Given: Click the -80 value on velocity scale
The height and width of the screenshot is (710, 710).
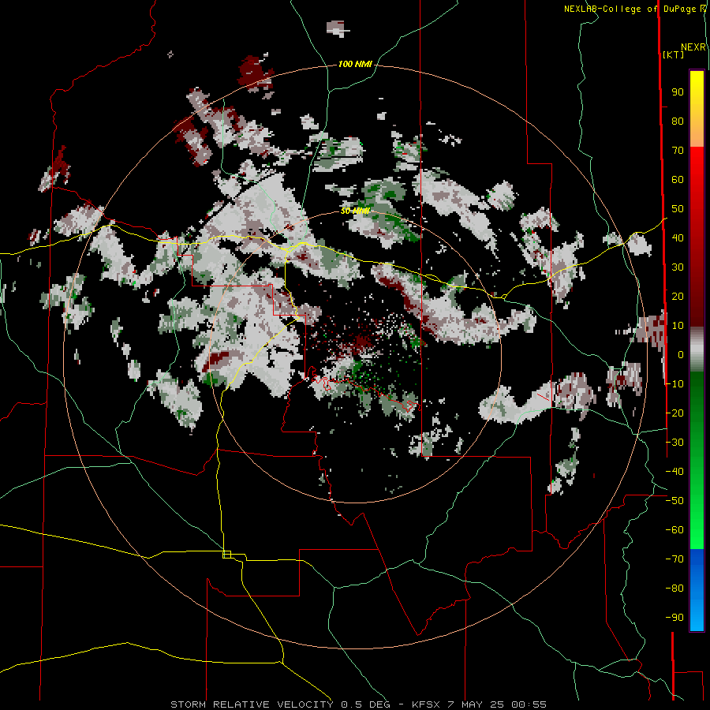Looking at the screenshot, I should pos(674,589).
